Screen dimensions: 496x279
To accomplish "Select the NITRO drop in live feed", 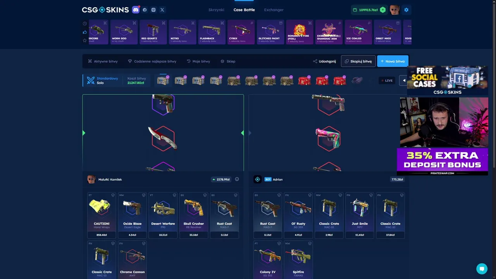I will [183, 32].
